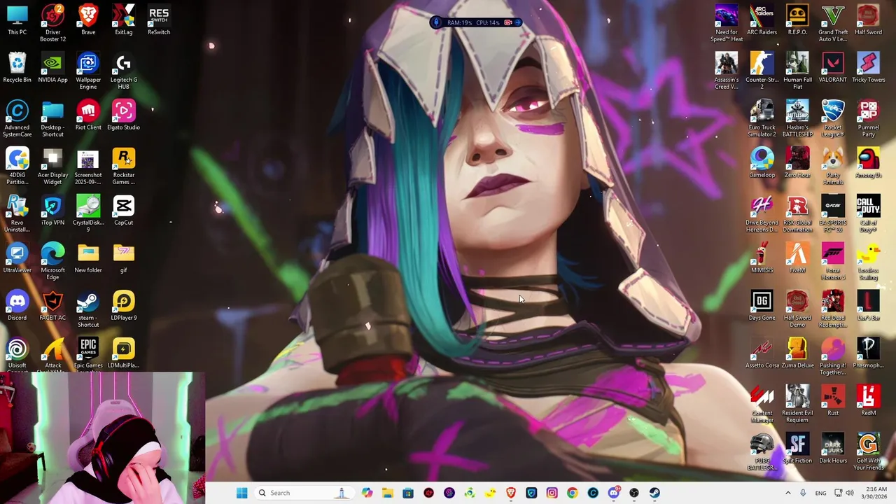Open the volume control in system tray

(x=850, y=493)
